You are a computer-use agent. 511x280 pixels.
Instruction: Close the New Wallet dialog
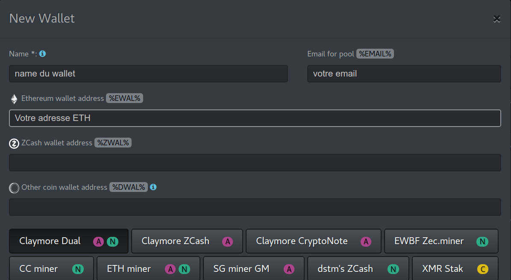pyautogui.click(x=496, y=19)
